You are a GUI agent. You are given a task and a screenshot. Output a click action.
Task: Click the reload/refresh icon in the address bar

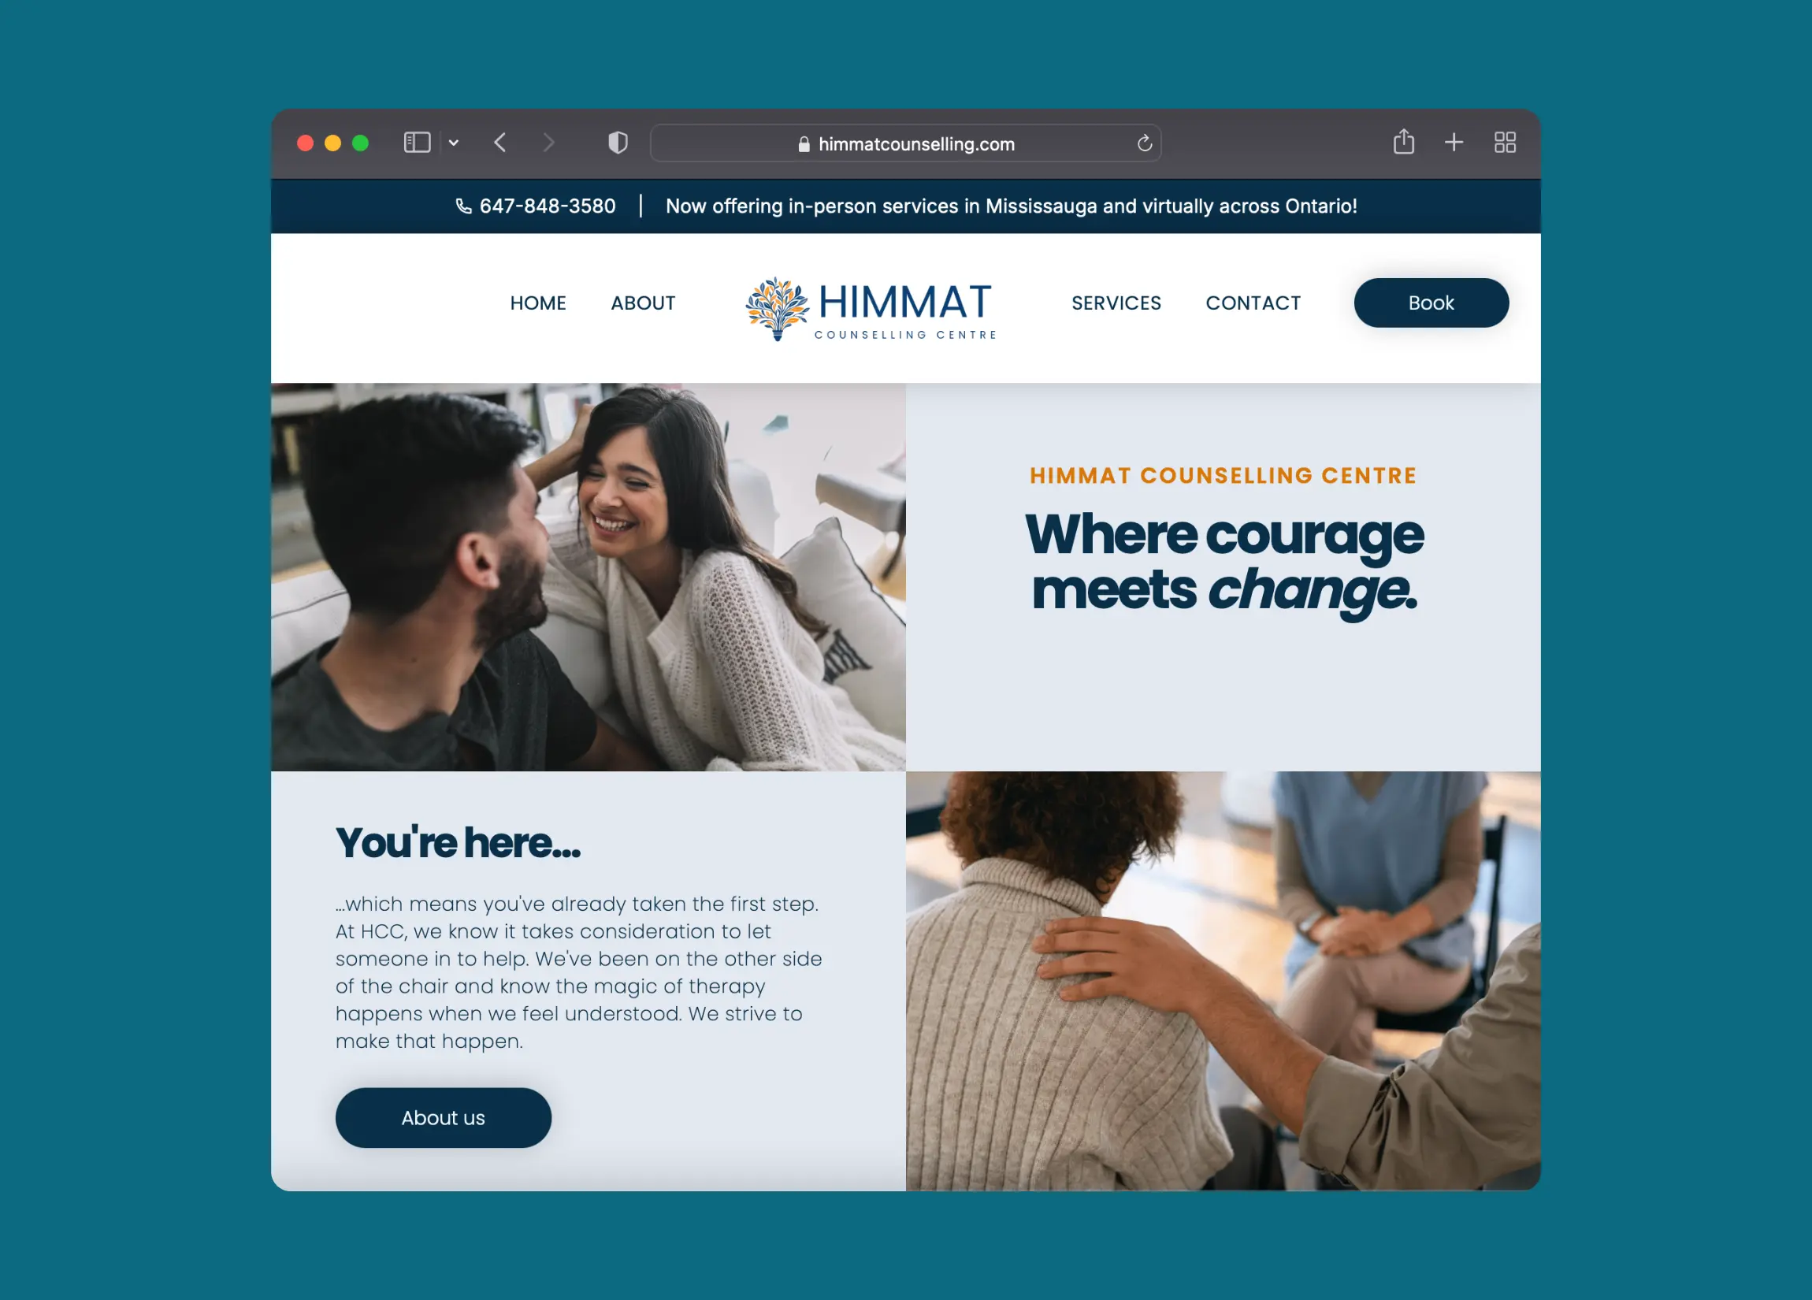click(1146, 142)
